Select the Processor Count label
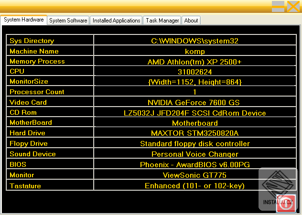Viewport: 302px width, 215px height. tap(37, 92)
